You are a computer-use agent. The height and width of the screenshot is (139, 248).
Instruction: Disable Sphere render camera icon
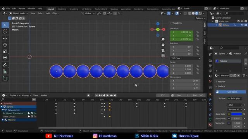pyautogui.click(x=246, y=25)
